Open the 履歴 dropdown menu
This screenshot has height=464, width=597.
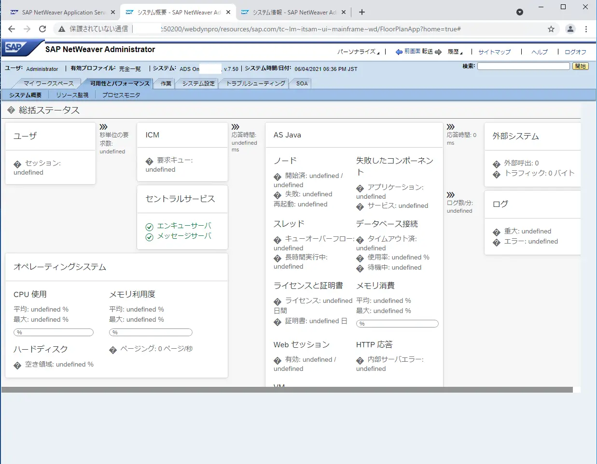[x=455, y=52]
